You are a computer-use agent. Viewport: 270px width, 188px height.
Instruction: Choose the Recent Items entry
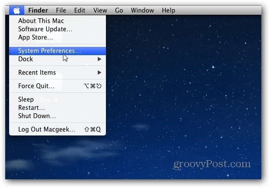tap(57, 73)
